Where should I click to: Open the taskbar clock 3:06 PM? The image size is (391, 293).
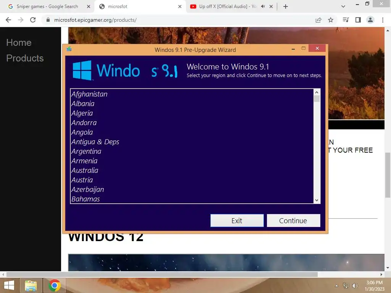[x=375, y=286]
